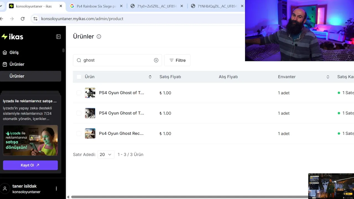This screenshot has width=354, height=199.
Task: Click Satış Fiyatı column header
Action: click(x=170, y=77)
